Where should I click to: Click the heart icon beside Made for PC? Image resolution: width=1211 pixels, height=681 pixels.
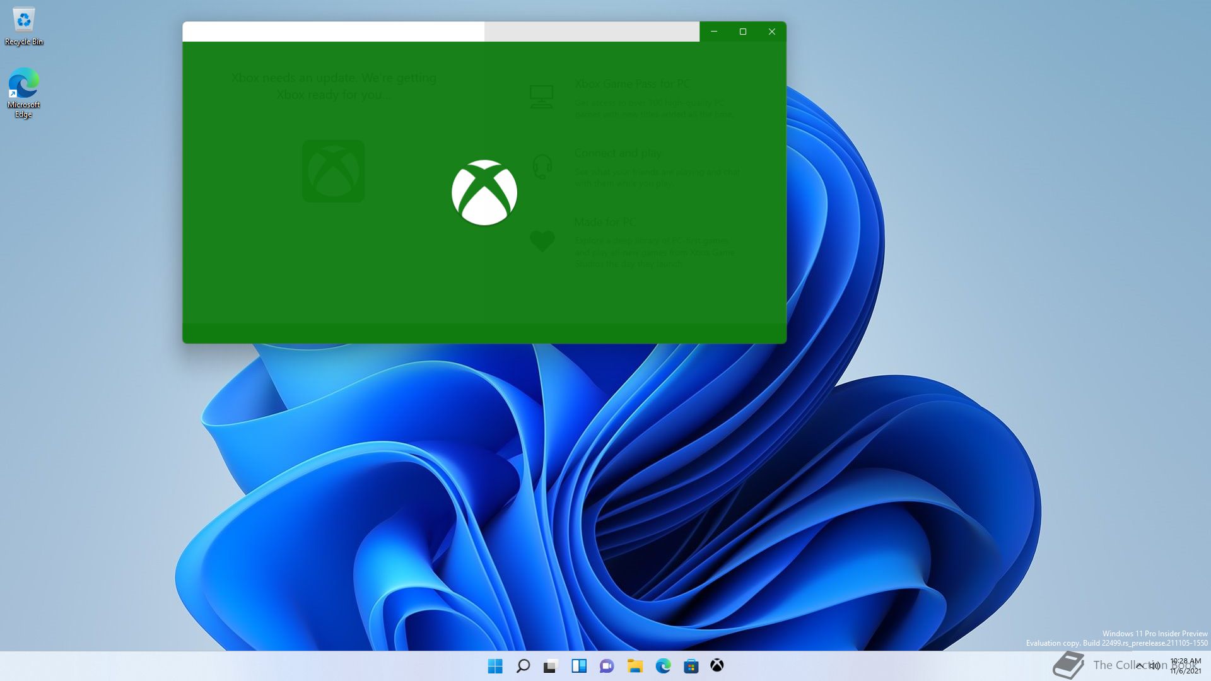point(542,241)
